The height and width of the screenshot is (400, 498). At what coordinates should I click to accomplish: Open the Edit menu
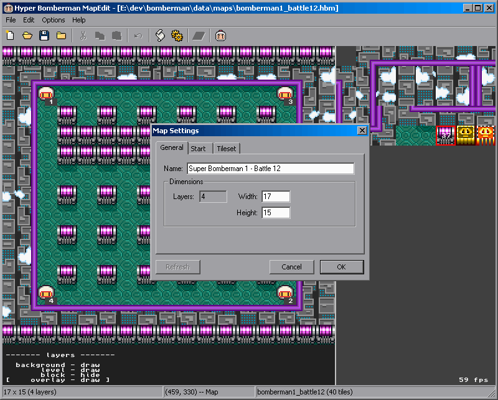pos(29,20)
